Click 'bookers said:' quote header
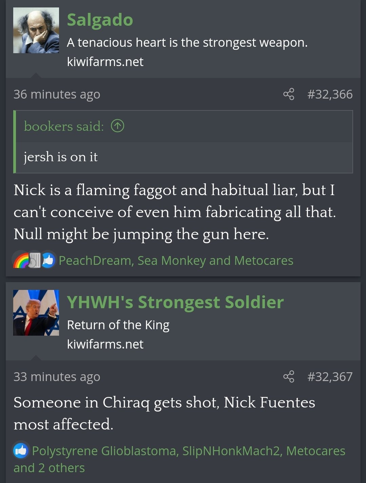 (x=64, y=126)
